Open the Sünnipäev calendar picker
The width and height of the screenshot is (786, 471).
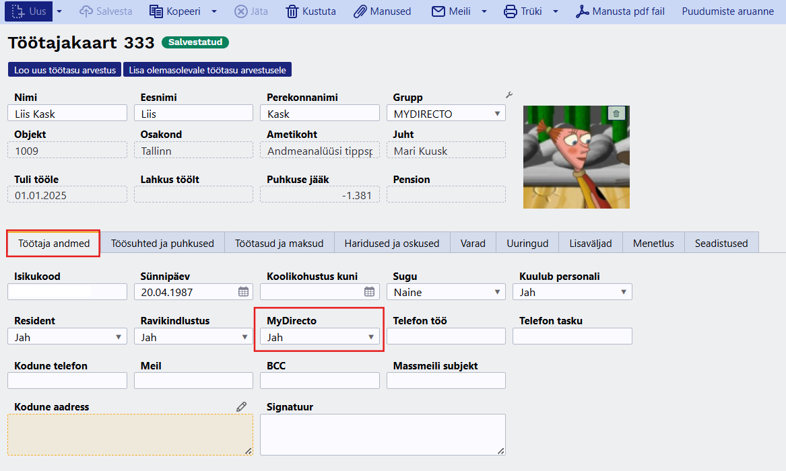(x=243, y=292)
